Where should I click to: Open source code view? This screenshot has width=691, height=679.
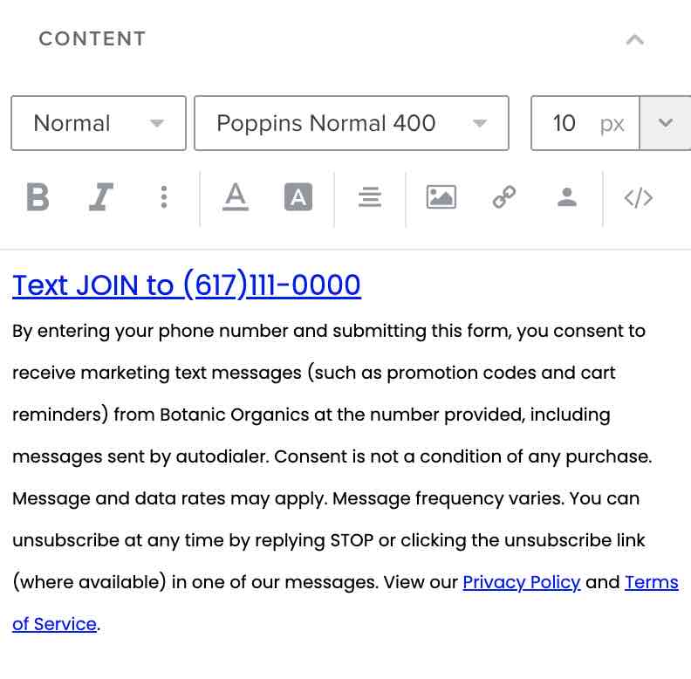[x=639, y=198]
